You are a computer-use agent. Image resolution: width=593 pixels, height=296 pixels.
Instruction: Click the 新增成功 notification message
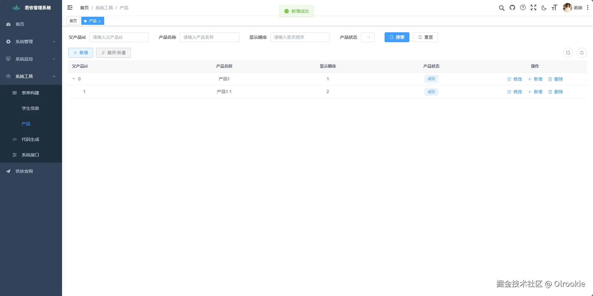(x=296, y=11)
